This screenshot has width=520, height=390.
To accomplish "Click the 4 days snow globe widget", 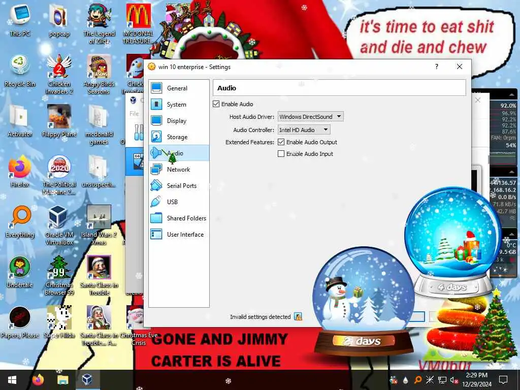I will tap(452, 242).
